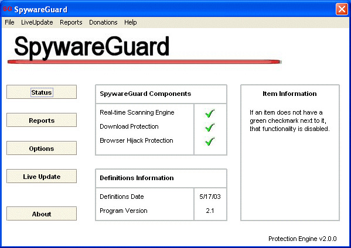This screenshot has width=351, height=248.
Task: Open the Donations menu
Action: [x=103, y=22]
